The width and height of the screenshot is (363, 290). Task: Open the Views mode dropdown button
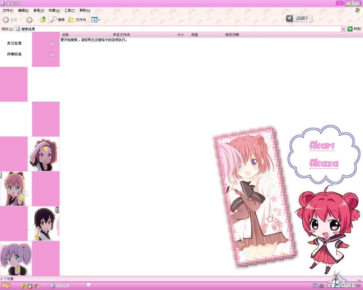(96, 20)
